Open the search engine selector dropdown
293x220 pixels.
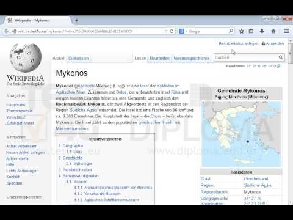[x=183, y=31]
